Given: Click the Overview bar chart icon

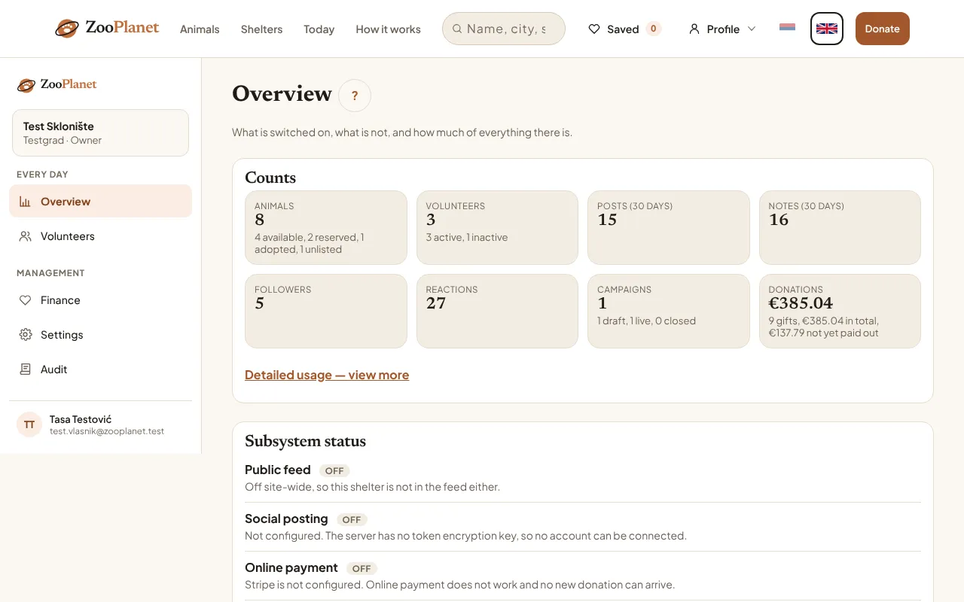Looking at the screenshot, I should (x=25, y=202).
